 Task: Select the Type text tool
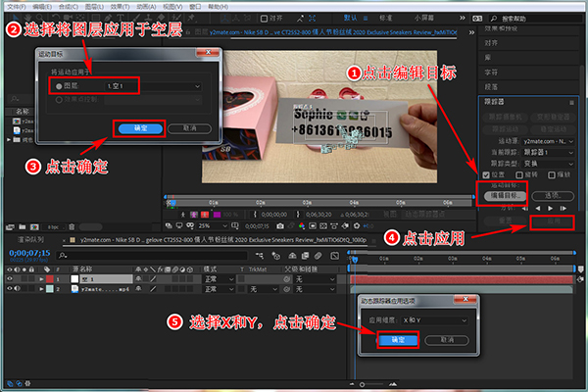tap(121, 18)
